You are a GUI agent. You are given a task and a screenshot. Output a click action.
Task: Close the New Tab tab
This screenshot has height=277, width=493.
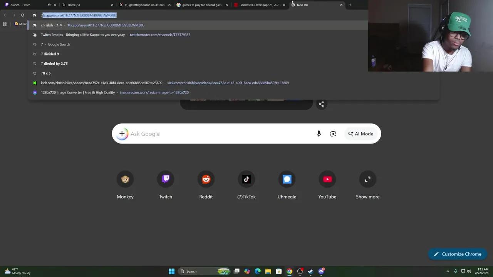(x=341, y=5)
